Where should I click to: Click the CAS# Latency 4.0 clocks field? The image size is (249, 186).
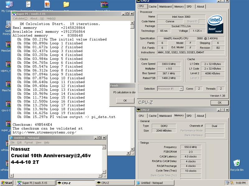[x=190, y=157]
